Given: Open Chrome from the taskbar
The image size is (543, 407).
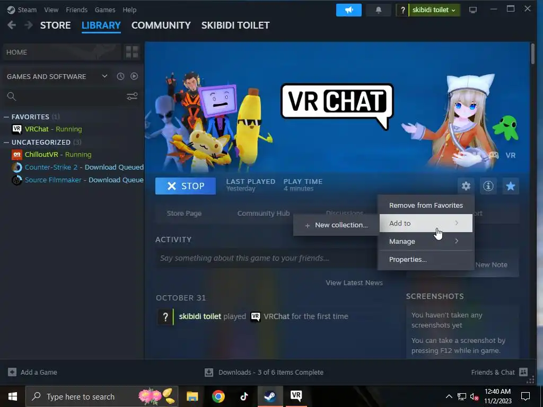Looking at the screenshot, I should coord(218,396).
